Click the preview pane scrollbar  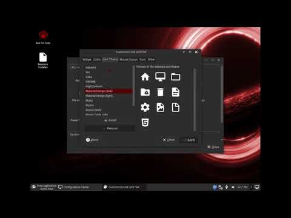[x=195, y=99]
